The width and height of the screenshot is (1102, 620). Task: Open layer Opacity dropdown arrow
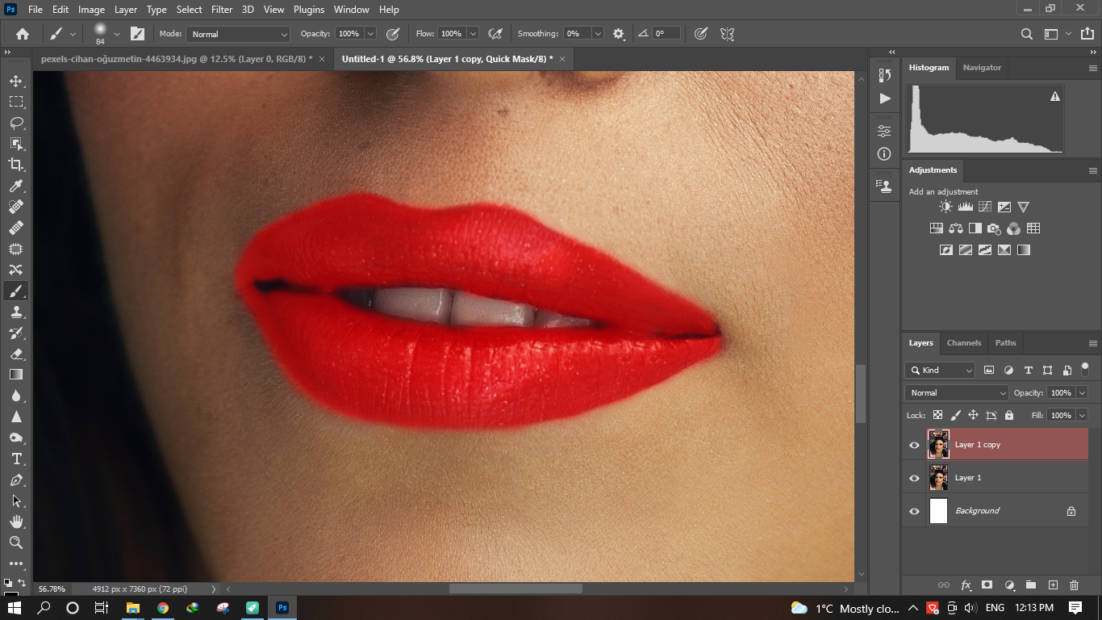pyautogui.click(x=1082, y=392)
